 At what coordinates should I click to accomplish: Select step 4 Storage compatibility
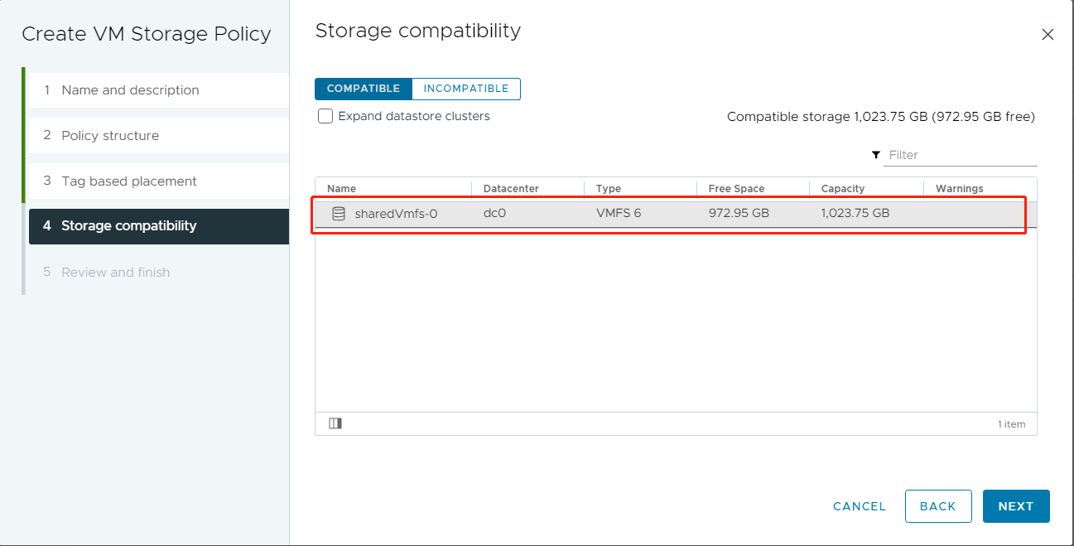[x=158, y=226]
